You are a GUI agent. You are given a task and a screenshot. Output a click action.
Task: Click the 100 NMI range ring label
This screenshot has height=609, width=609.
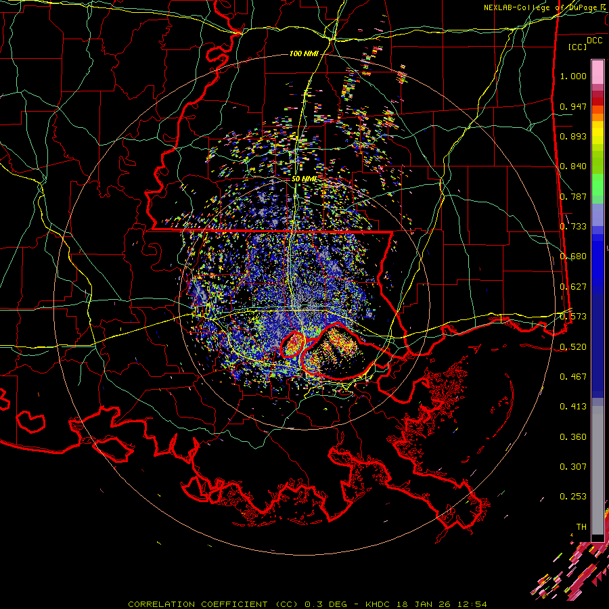(304, 53)
